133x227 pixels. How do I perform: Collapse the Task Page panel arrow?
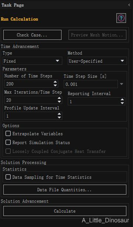coord(129,5)
